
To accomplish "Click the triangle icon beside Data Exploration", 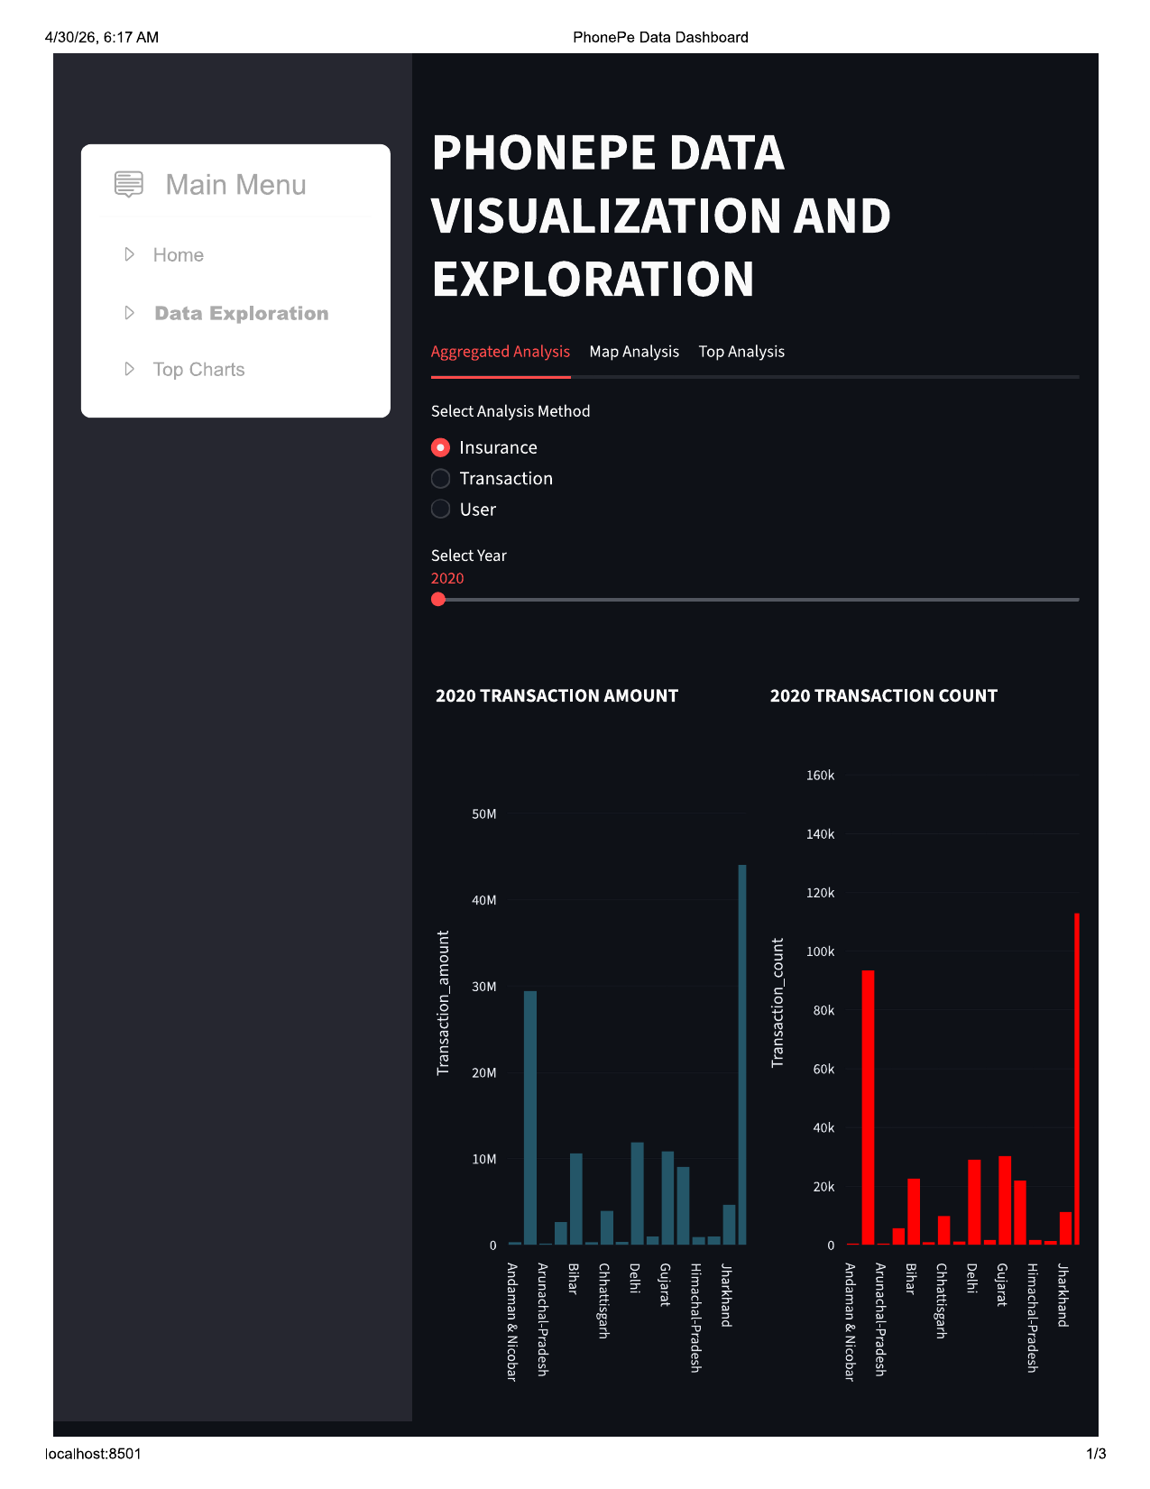I will pyautogui.click(x=130, y=313).
